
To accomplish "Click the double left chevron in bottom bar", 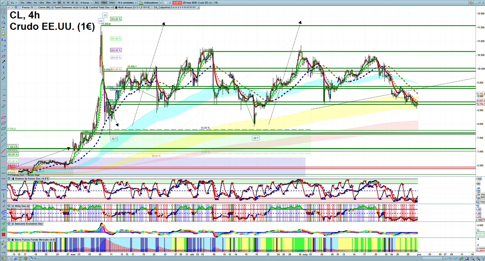I will [35, 258].
